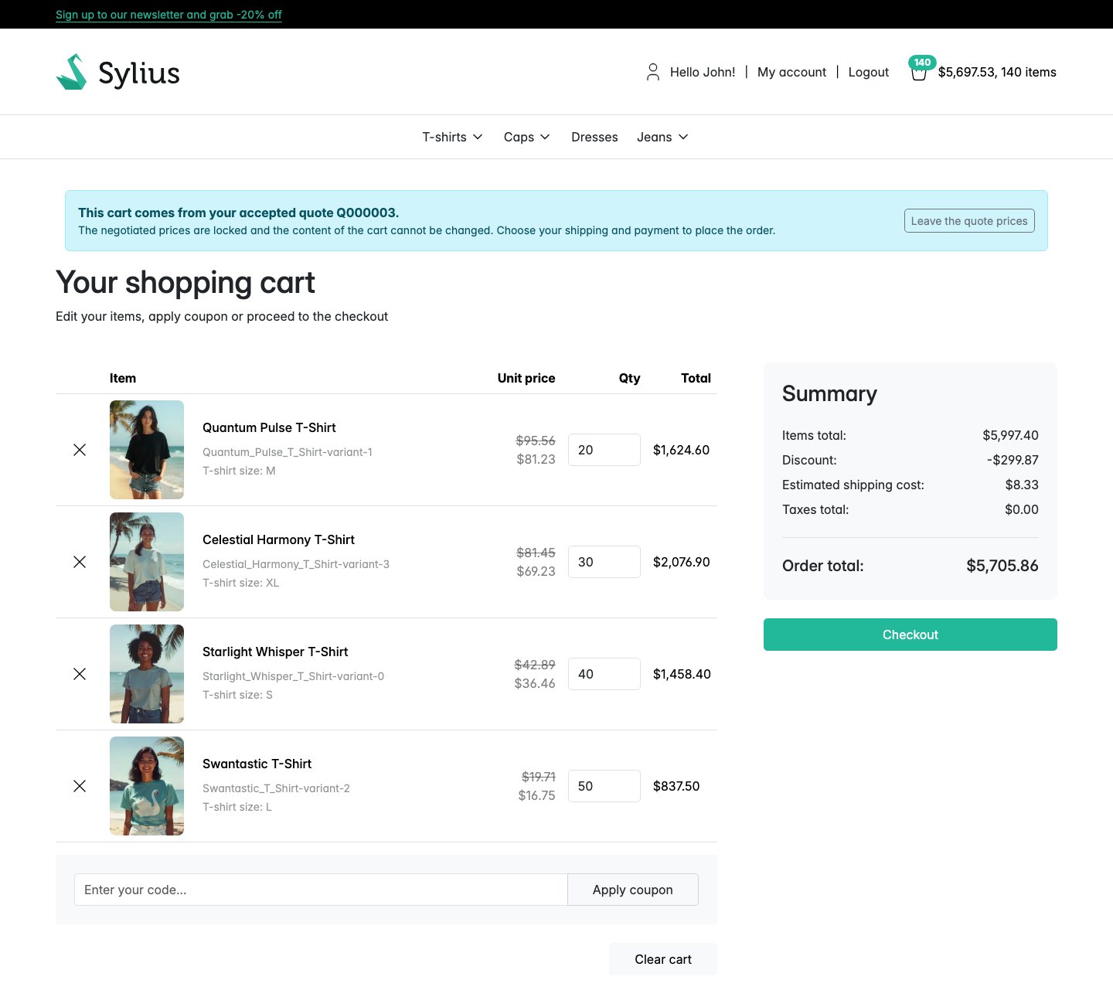Viewport: 1113px width, 997px height.
Task: Click the cart total $5,697.53, 140 items
Action: (997, 72)
